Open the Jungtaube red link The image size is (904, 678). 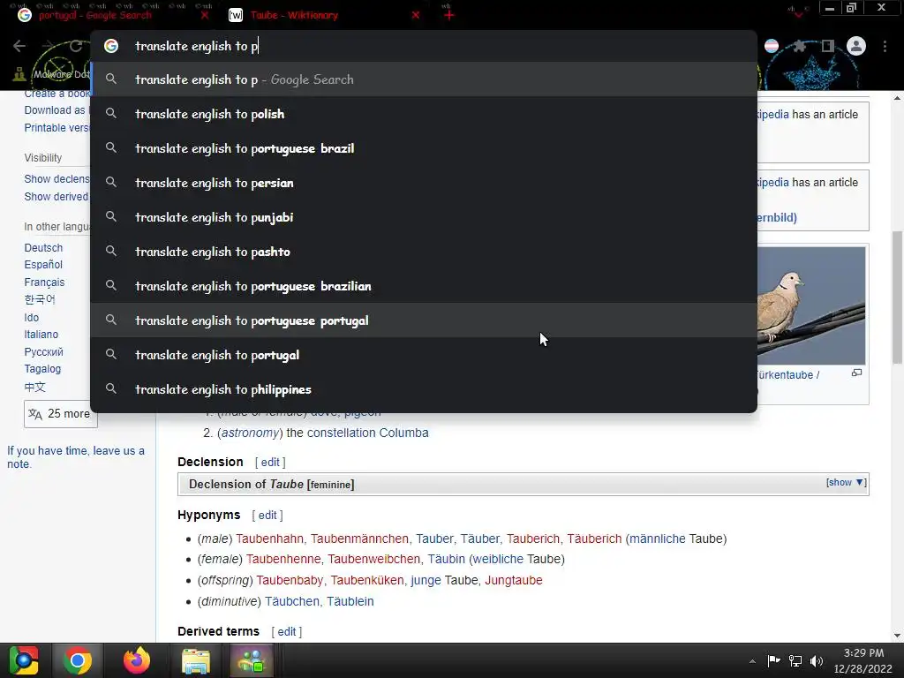514,581
